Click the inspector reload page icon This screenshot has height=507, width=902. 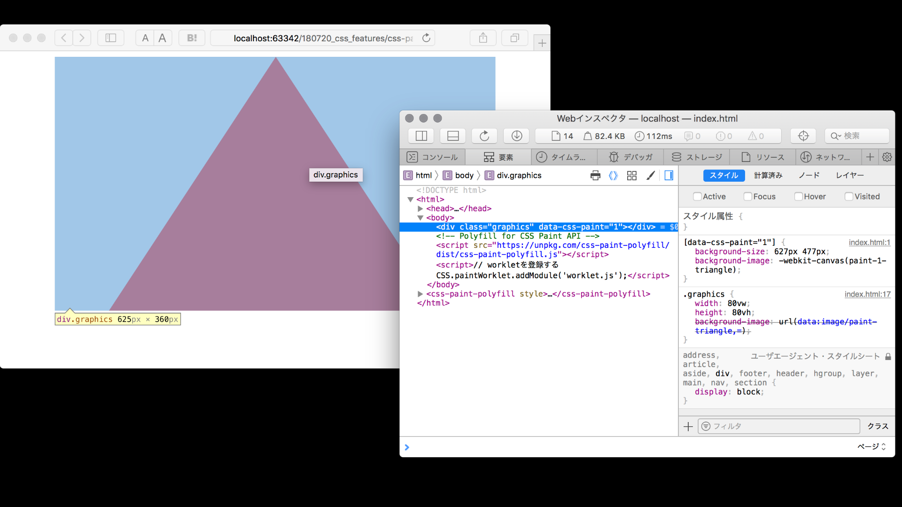484,136
